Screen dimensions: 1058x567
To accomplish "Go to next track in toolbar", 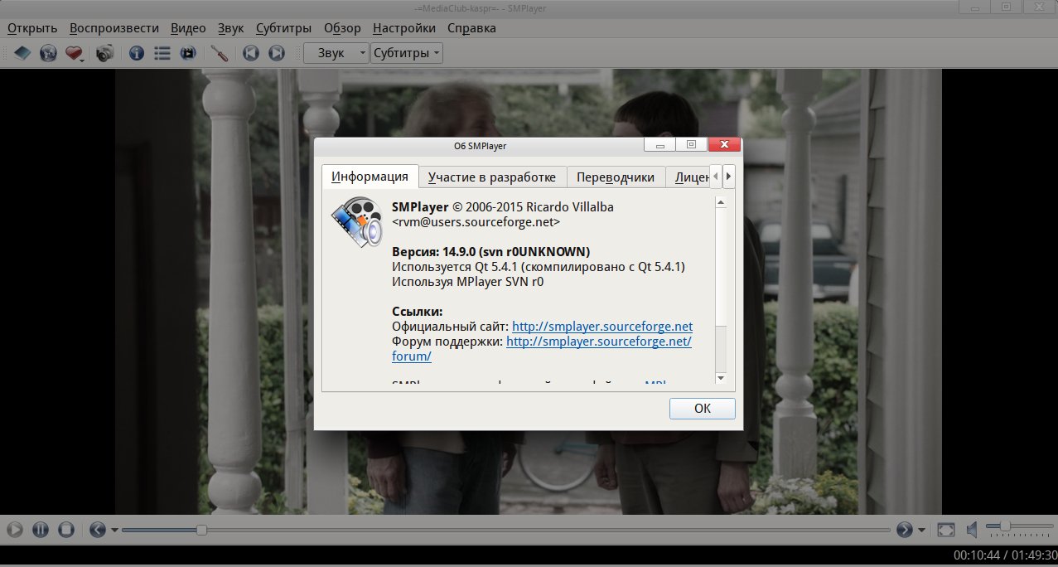I will point(277,53).
